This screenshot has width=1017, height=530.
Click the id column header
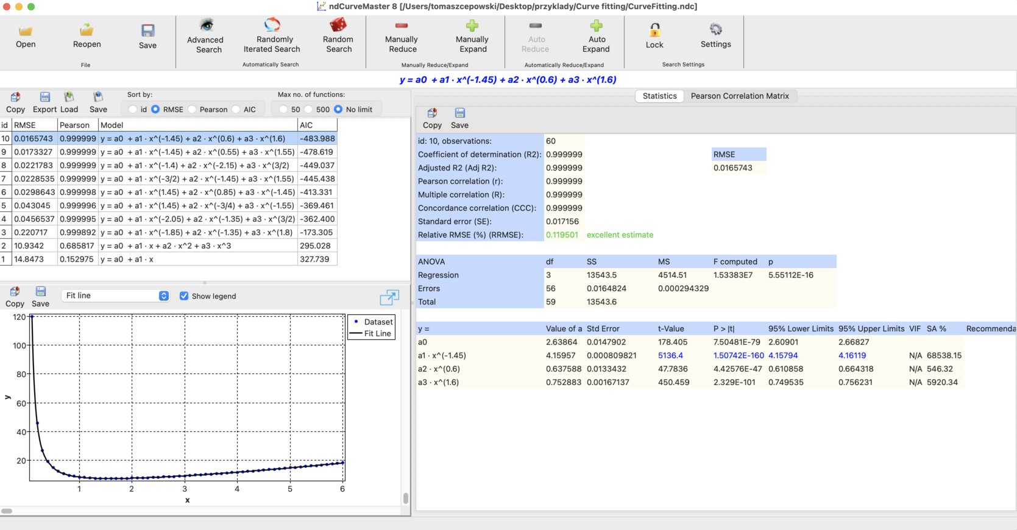click(5, 125)
